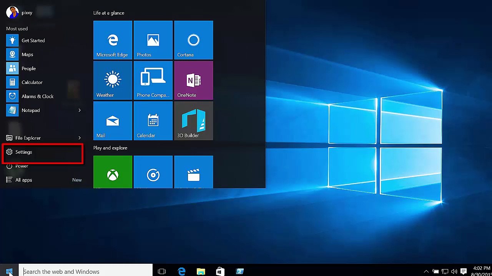
Task: Expand the File Explorer submenu arrow
Action: click(80, 138)
